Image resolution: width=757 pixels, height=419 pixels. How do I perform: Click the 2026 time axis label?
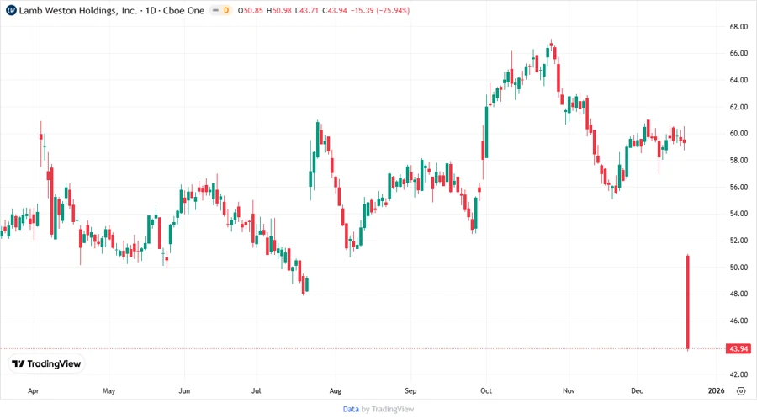(716, 390)
